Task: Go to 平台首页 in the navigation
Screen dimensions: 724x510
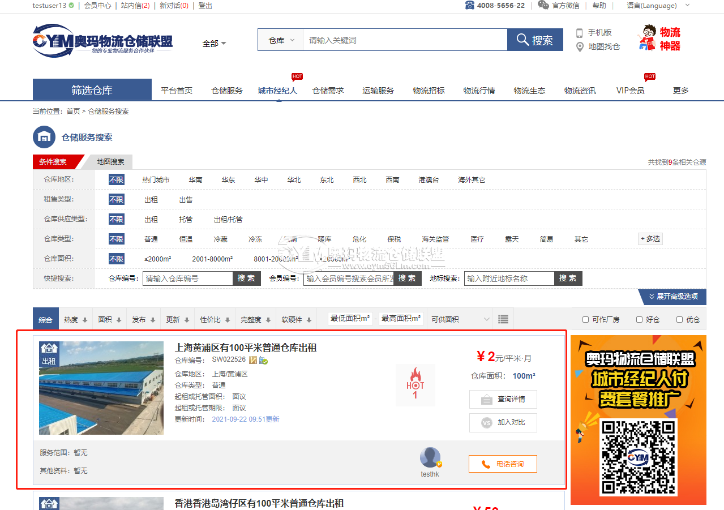Action: click(x=177, y=91)
